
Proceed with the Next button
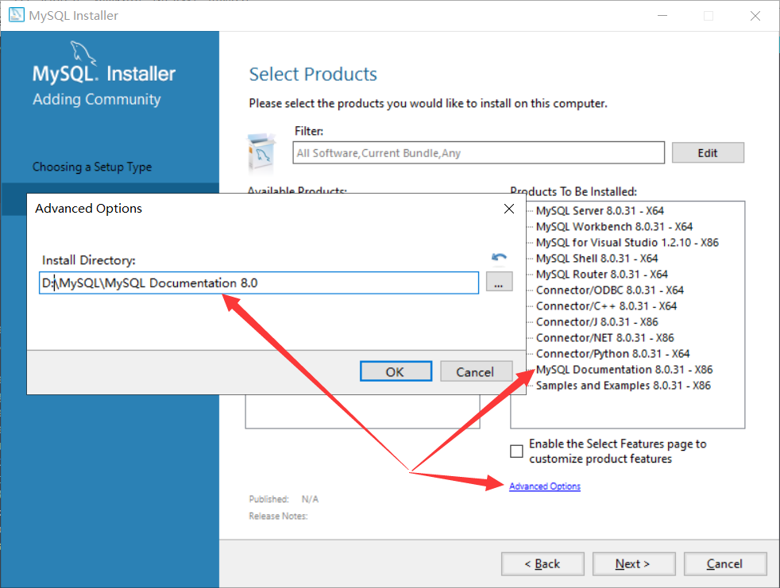[x=633, y=563]
